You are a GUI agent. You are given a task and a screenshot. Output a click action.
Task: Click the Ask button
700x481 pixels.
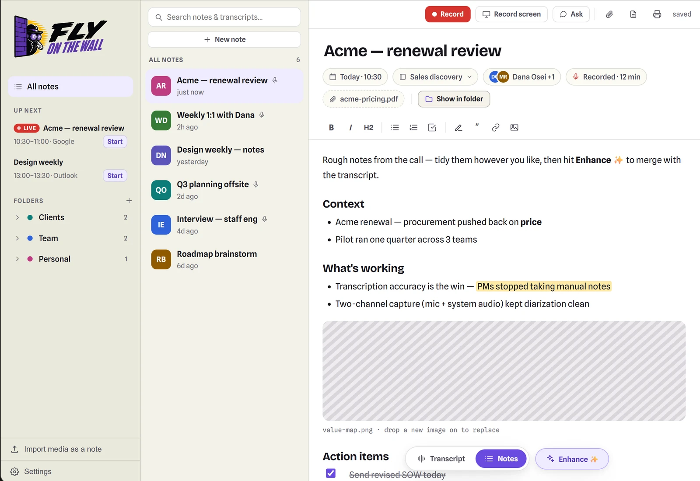pyautogui.click(x=571, y=14)
